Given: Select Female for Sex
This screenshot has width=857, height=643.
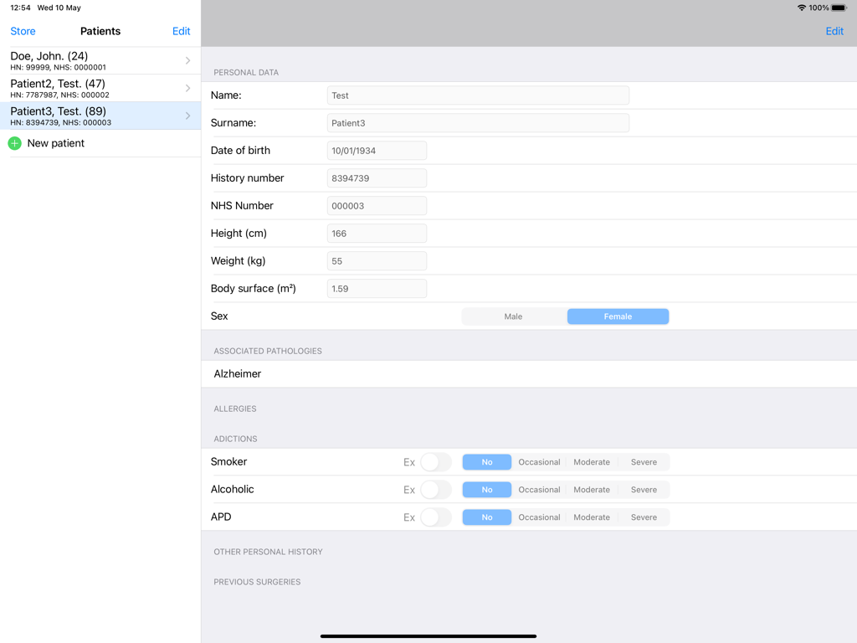Looking at the screenshot, I should (x=618, y=316).
